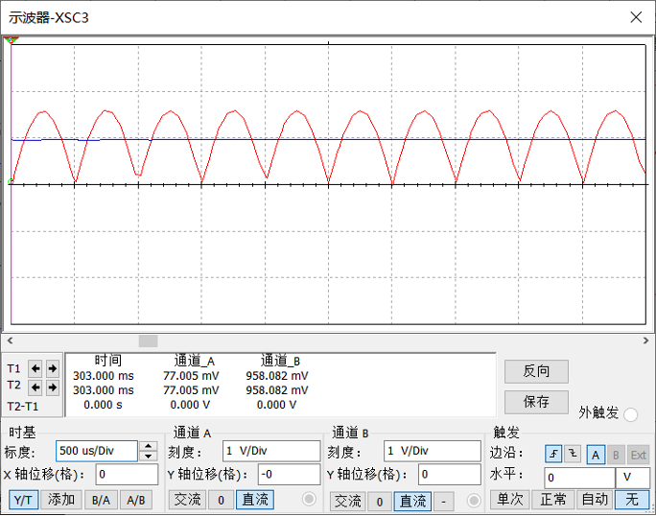Screen dimensions: 656x516
Task: Click the horizontal scrollbar thumb
Action: click(x=148, y=340)
